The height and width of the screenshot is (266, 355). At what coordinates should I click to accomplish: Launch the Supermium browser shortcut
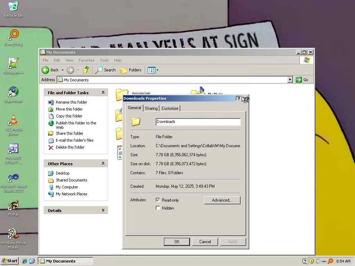point(13,95)
